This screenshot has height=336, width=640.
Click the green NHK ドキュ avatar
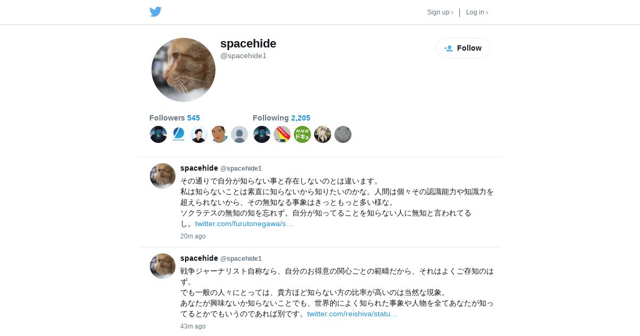coord(302,134)
